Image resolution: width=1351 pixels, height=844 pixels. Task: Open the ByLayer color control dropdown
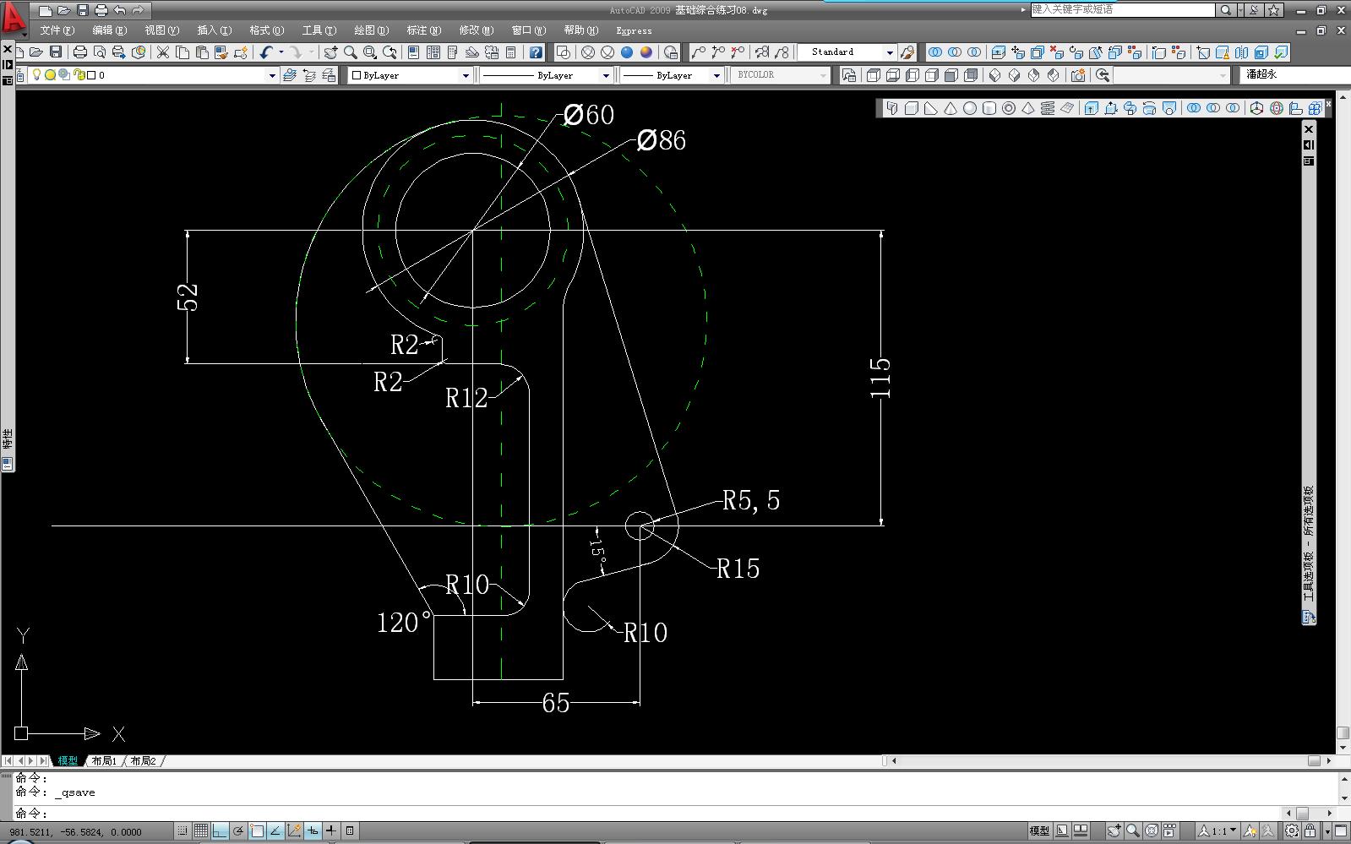point(466,75)
